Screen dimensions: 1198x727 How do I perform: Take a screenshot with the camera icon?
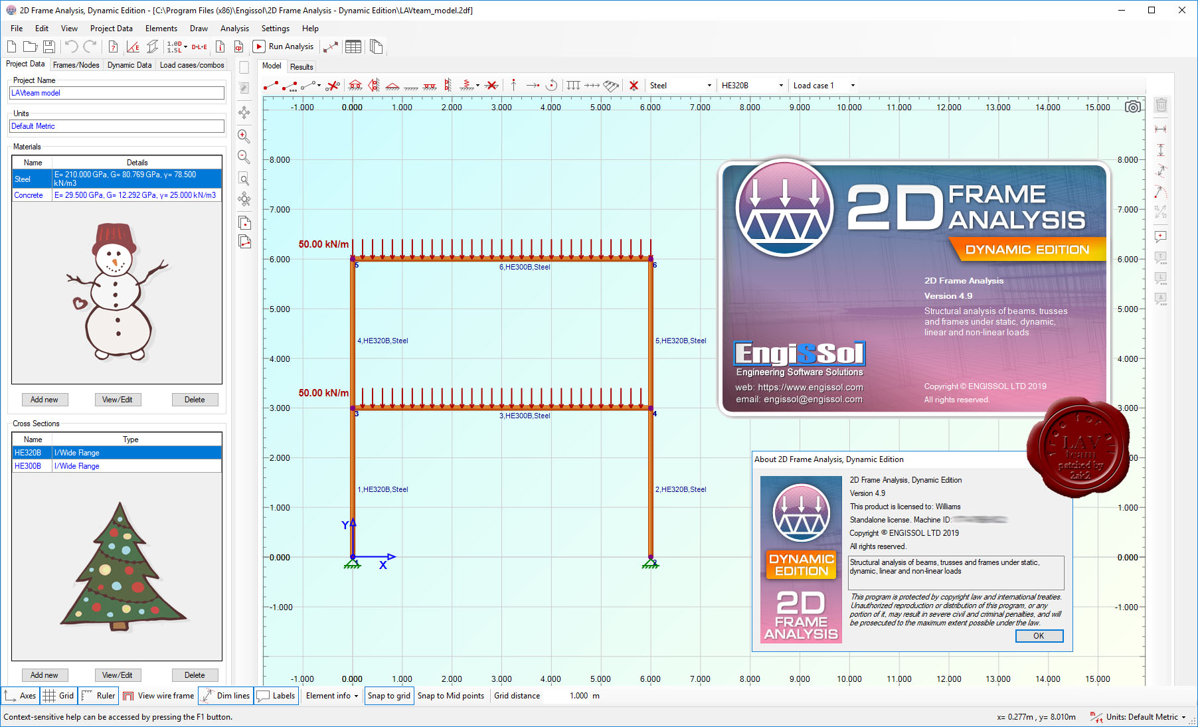[x=1133, y=107]
